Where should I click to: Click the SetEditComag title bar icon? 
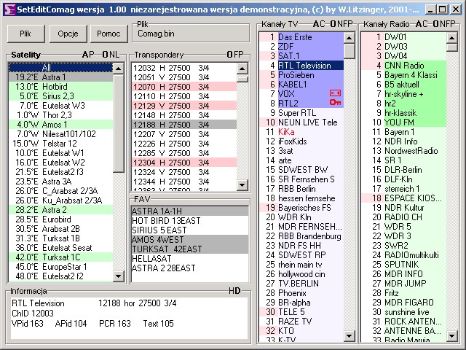[x=8, y=8]
